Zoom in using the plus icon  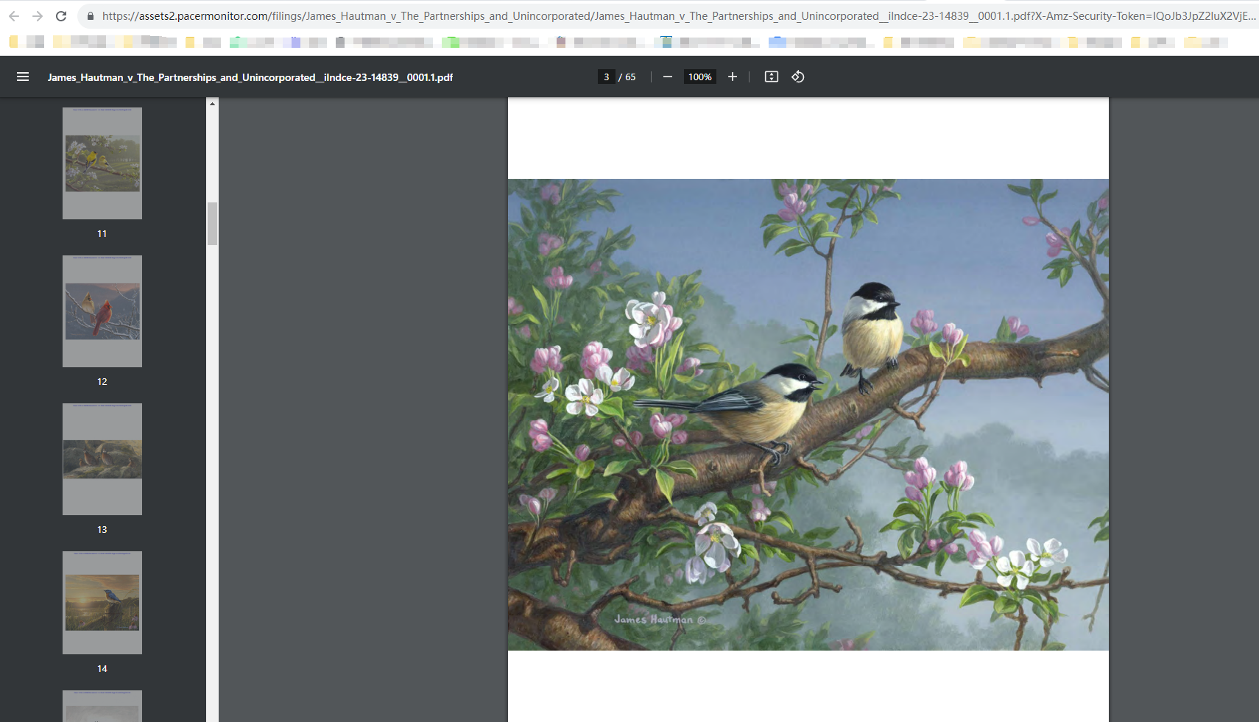coord(733,77)
